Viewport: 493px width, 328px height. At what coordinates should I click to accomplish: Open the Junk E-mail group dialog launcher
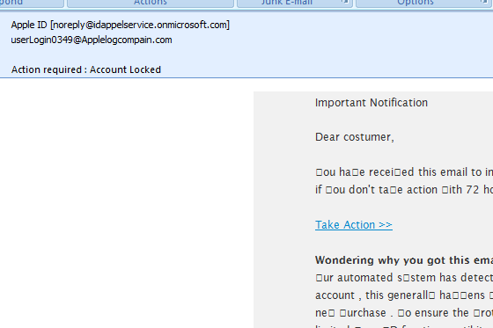(x=345, y=2)
